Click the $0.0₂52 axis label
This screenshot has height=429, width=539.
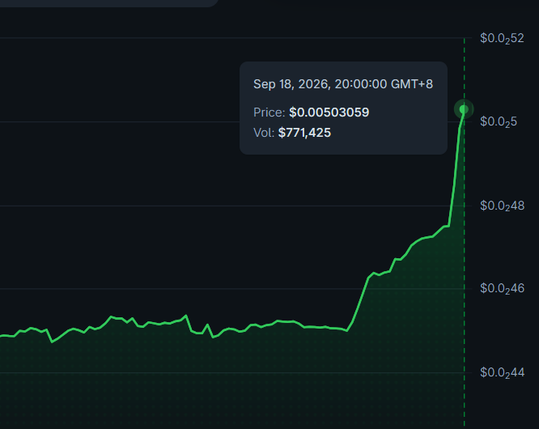502,39
